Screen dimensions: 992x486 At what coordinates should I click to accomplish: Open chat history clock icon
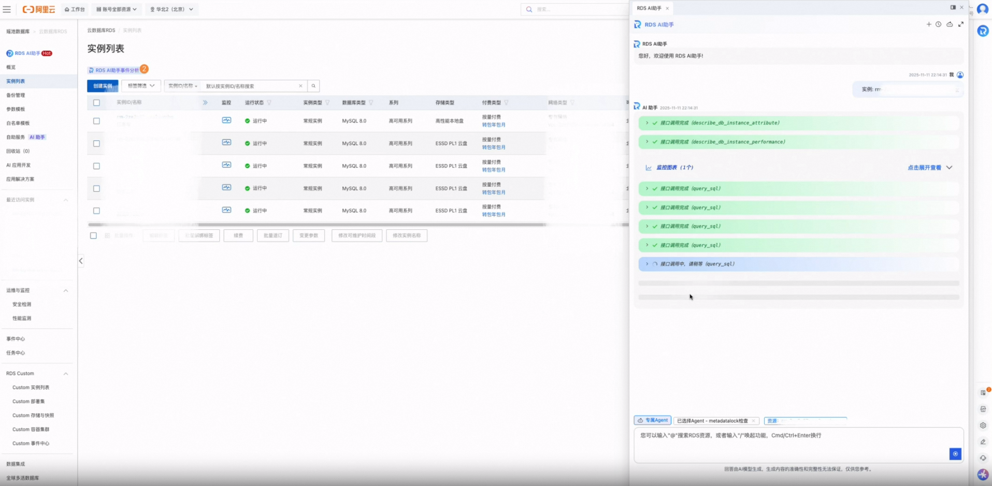coord(938,24)
